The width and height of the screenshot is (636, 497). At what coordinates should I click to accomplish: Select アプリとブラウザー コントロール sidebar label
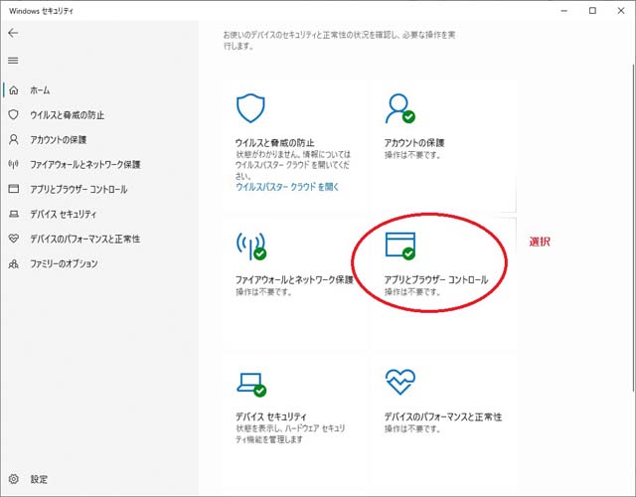pos(79,190)
